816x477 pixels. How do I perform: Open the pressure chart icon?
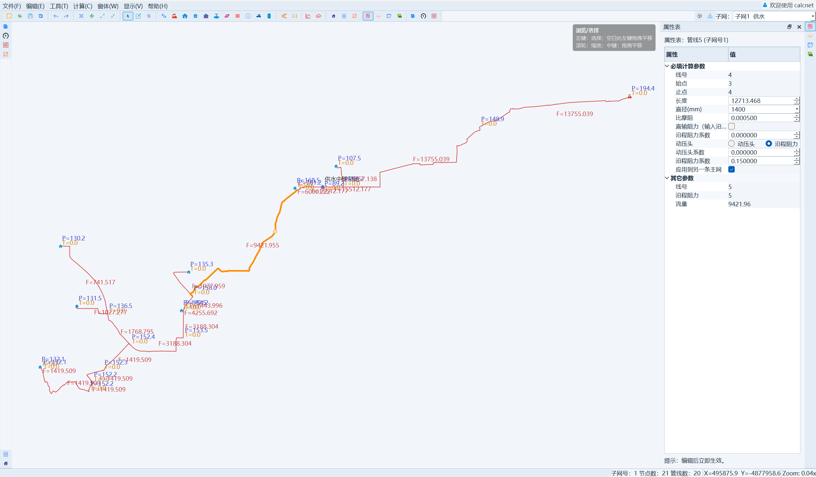(x=308, y=16)
